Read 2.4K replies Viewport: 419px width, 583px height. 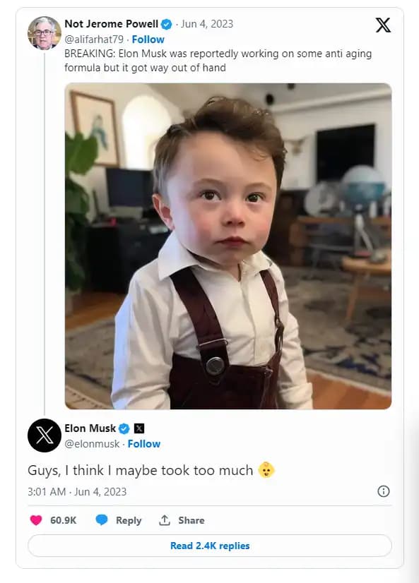tap(210, 546)
